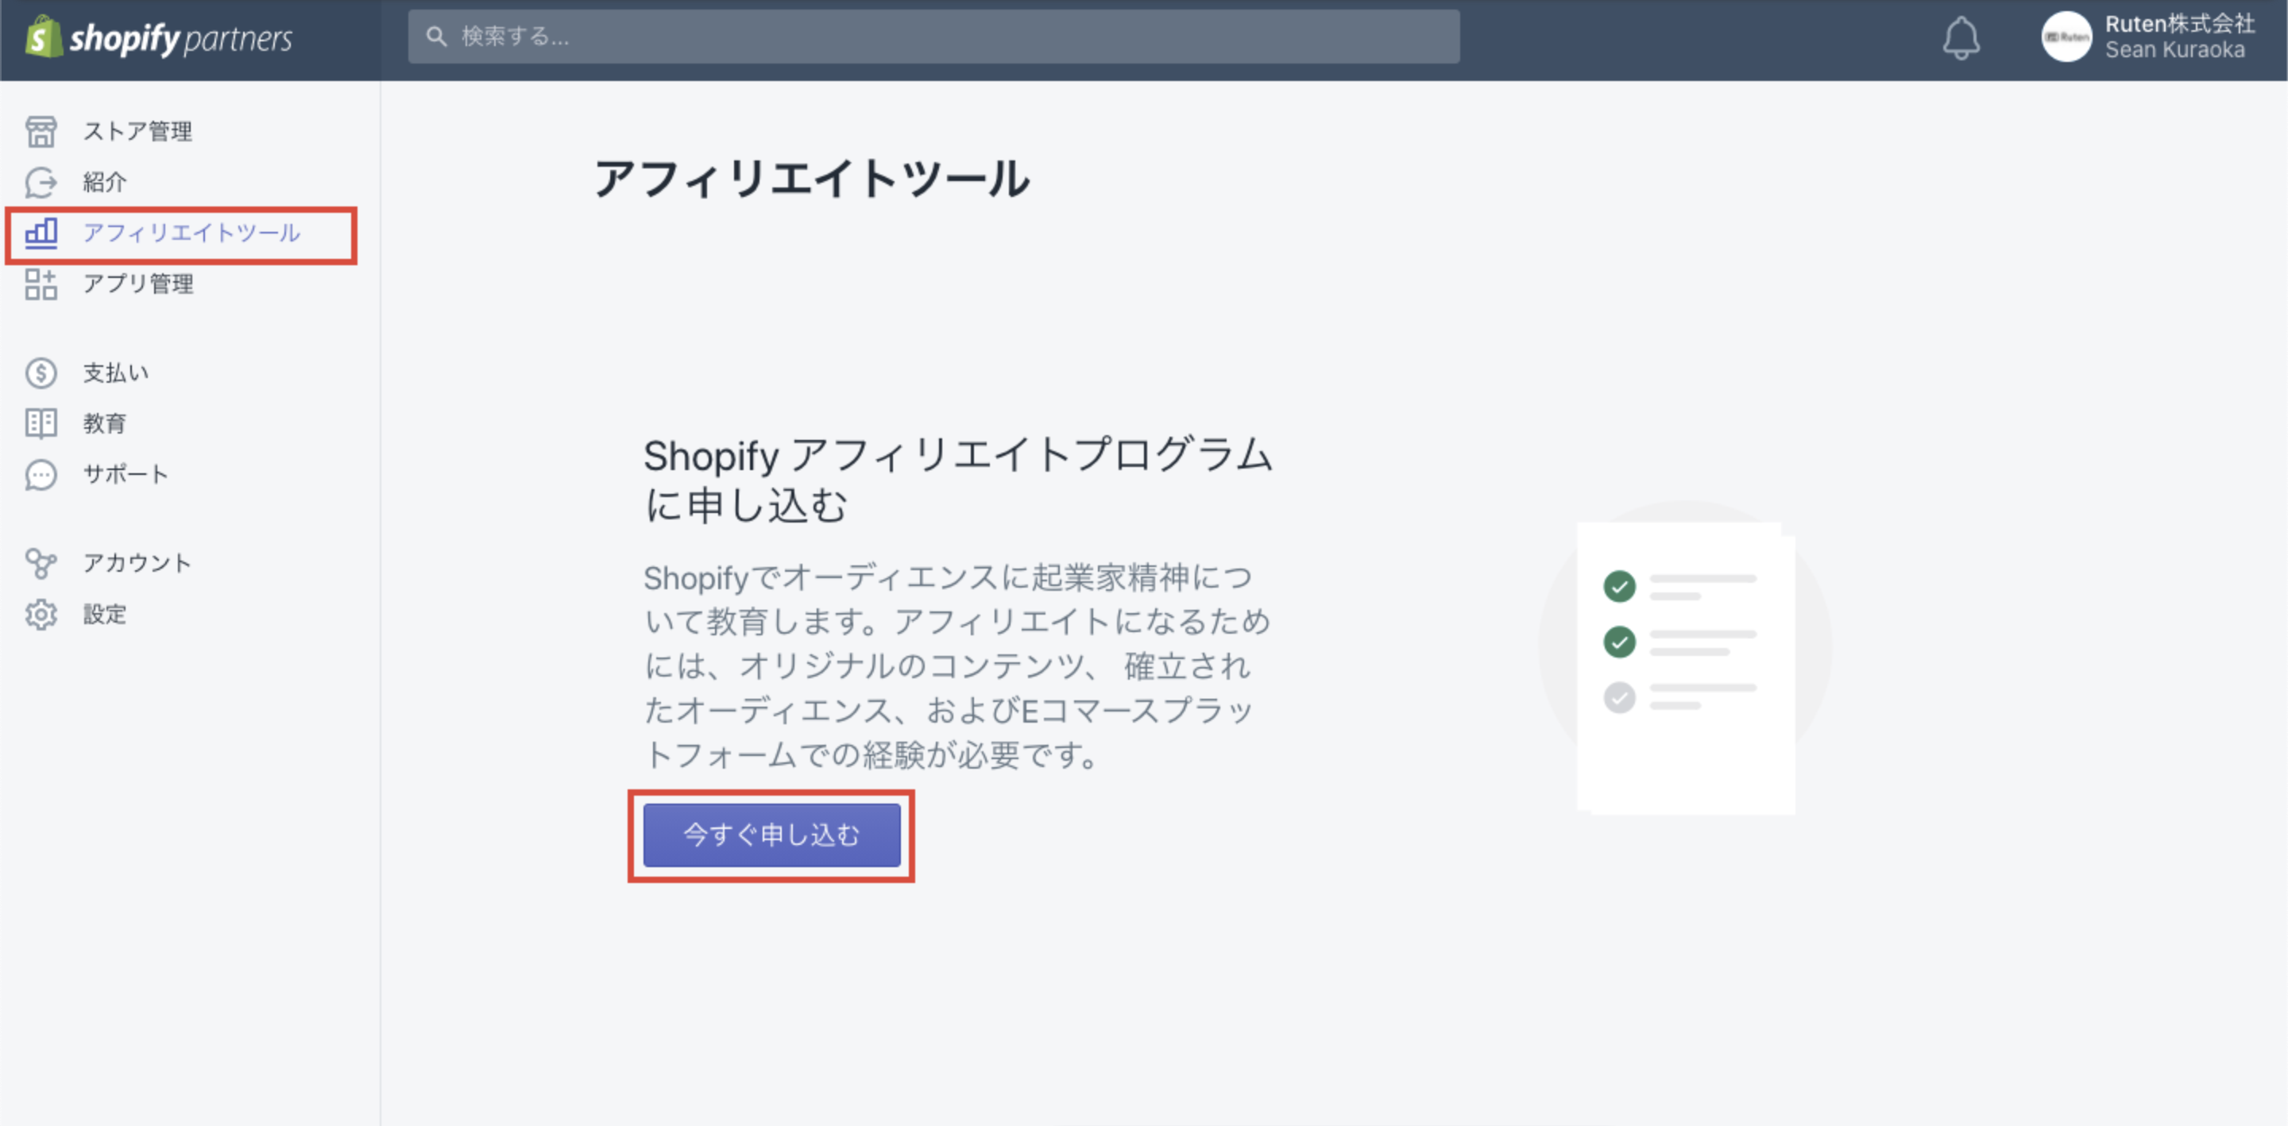Click the 教育 book icon
This screenshot has height=1126, width=2288.
pos(41,423)
